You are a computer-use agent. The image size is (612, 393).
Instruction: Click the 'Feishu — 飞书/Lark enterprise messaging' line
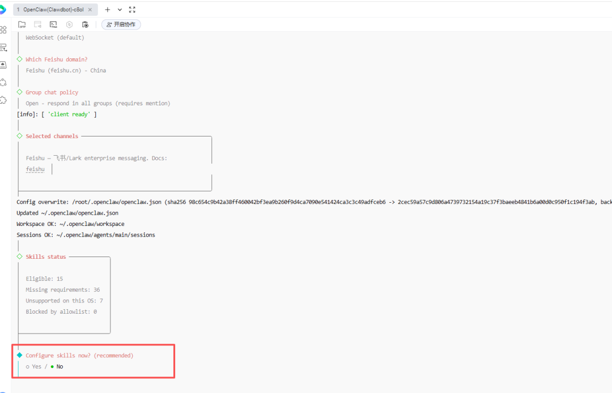tap(96, 159)
